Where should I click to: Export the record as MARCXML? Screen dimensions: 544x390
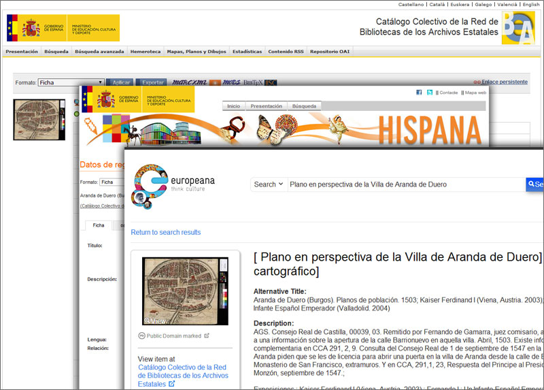pos(190,82)
